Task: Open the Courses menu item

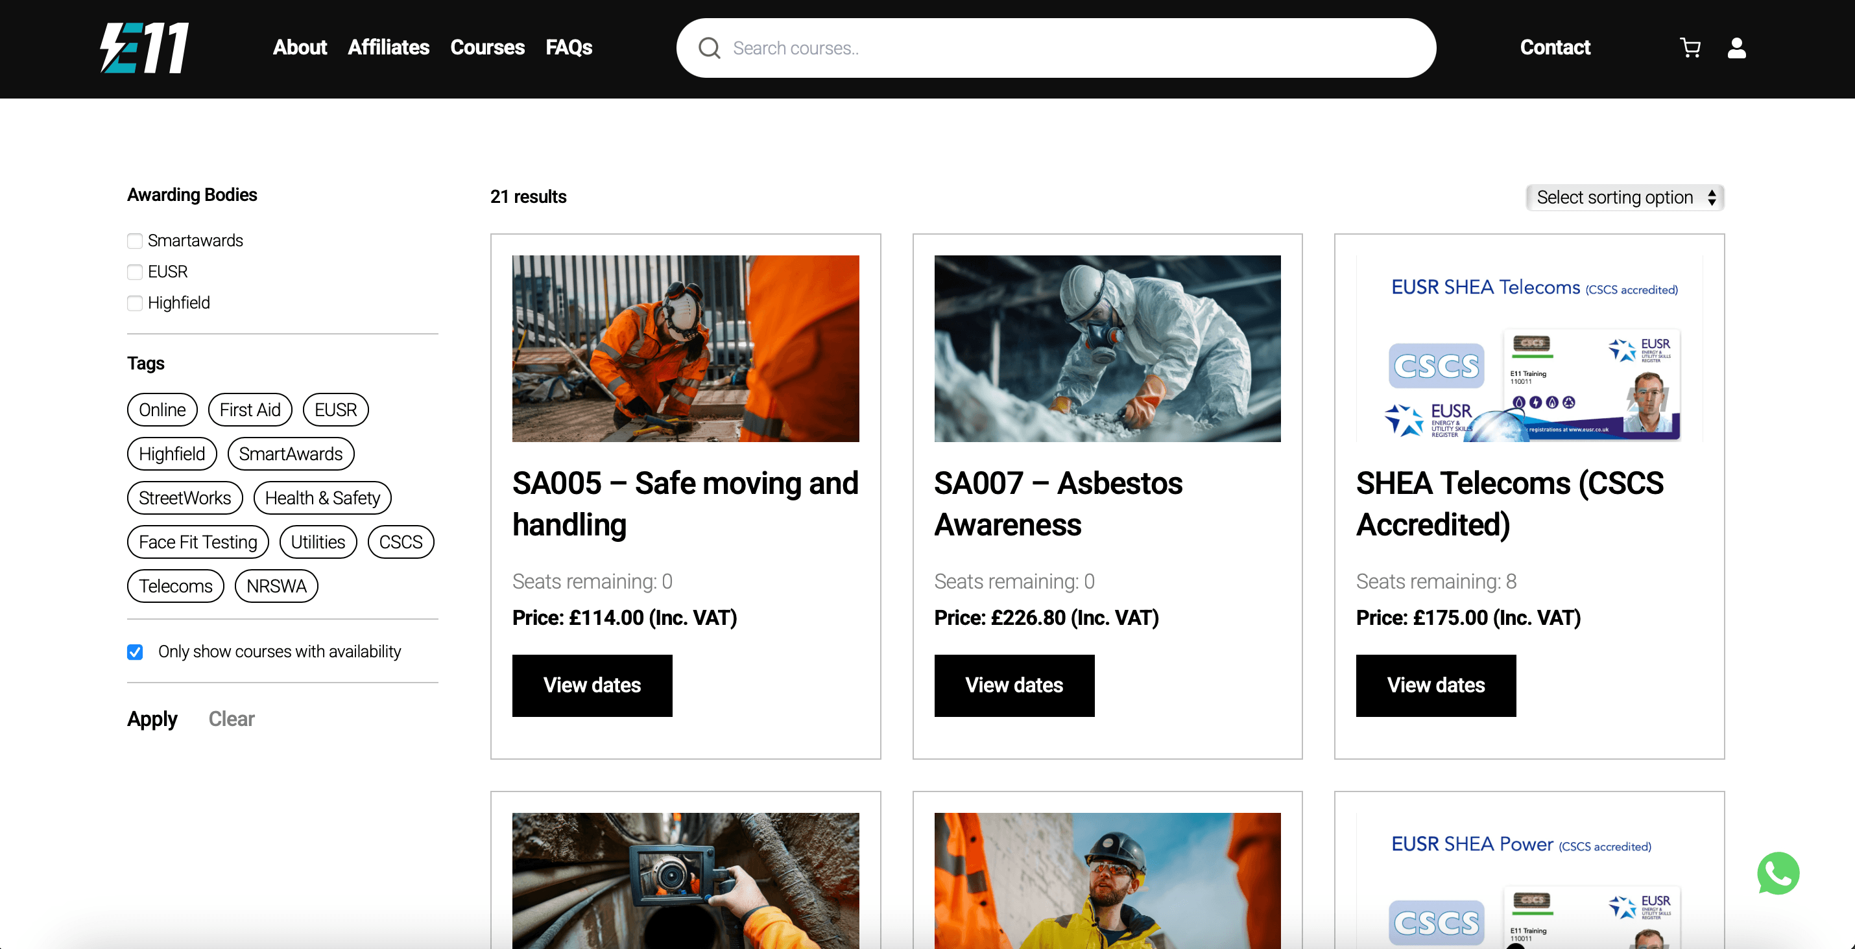Action: [487, 47]
